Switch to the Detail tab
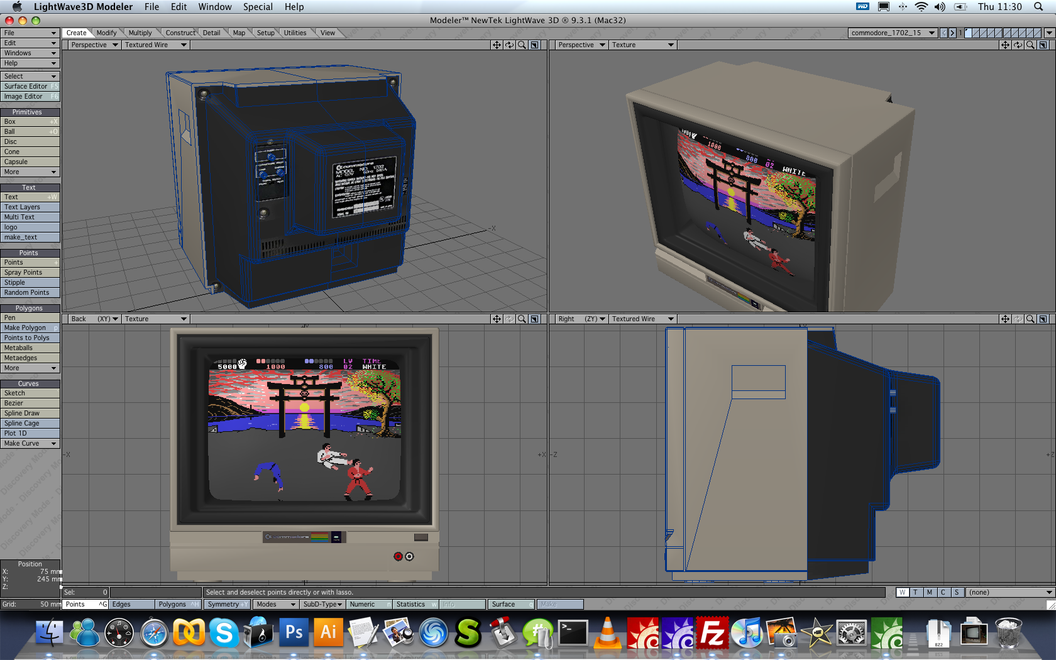Viewport: 1056px width, 660px height. tap(212, 33)
